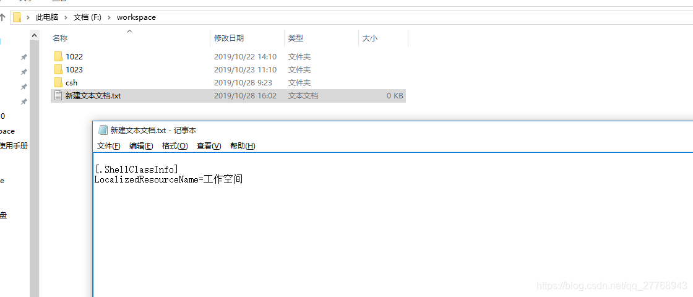Select sidebar item ending with 使用手册
693x297 pixels.
coord(14,145)
